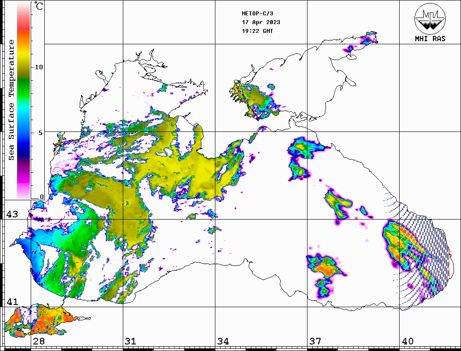Click the '°C' unit label
This screenshot has width=461, height=351.
click(39, 6)
